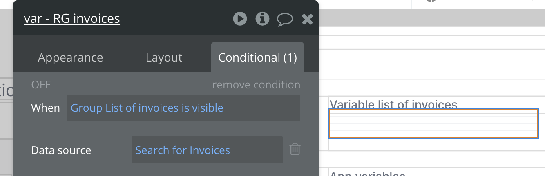Rename element via var - RG invoices title
545x176 pixels.
72,19
